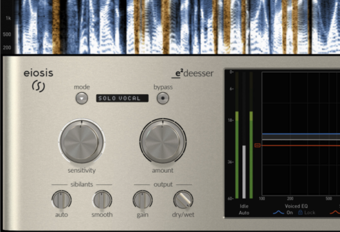The width and height of the screenshot is (340, 232).
Task: Click the eiosis logo
Action: [39, 80]
